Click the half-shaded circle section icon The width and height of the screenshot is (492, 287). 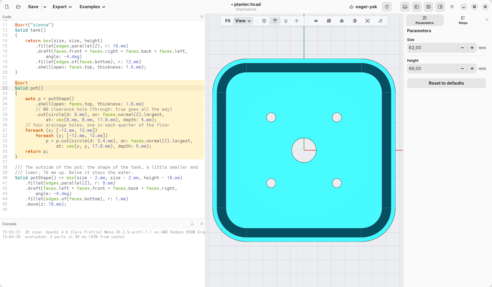point(355,21)
